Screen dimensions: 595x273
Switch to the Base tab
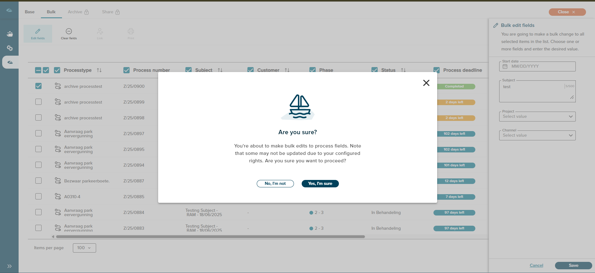(x=30, y=12)
